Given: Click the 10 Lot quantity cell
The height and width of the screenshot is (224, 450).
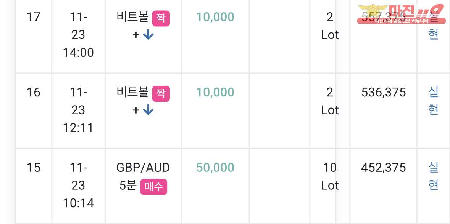Looking at the screenshot, I should (330, 176).
